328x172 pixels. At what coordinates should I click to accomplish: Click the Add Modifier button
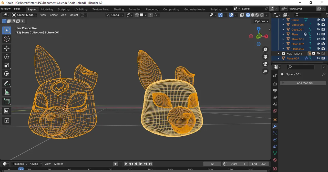303,83
